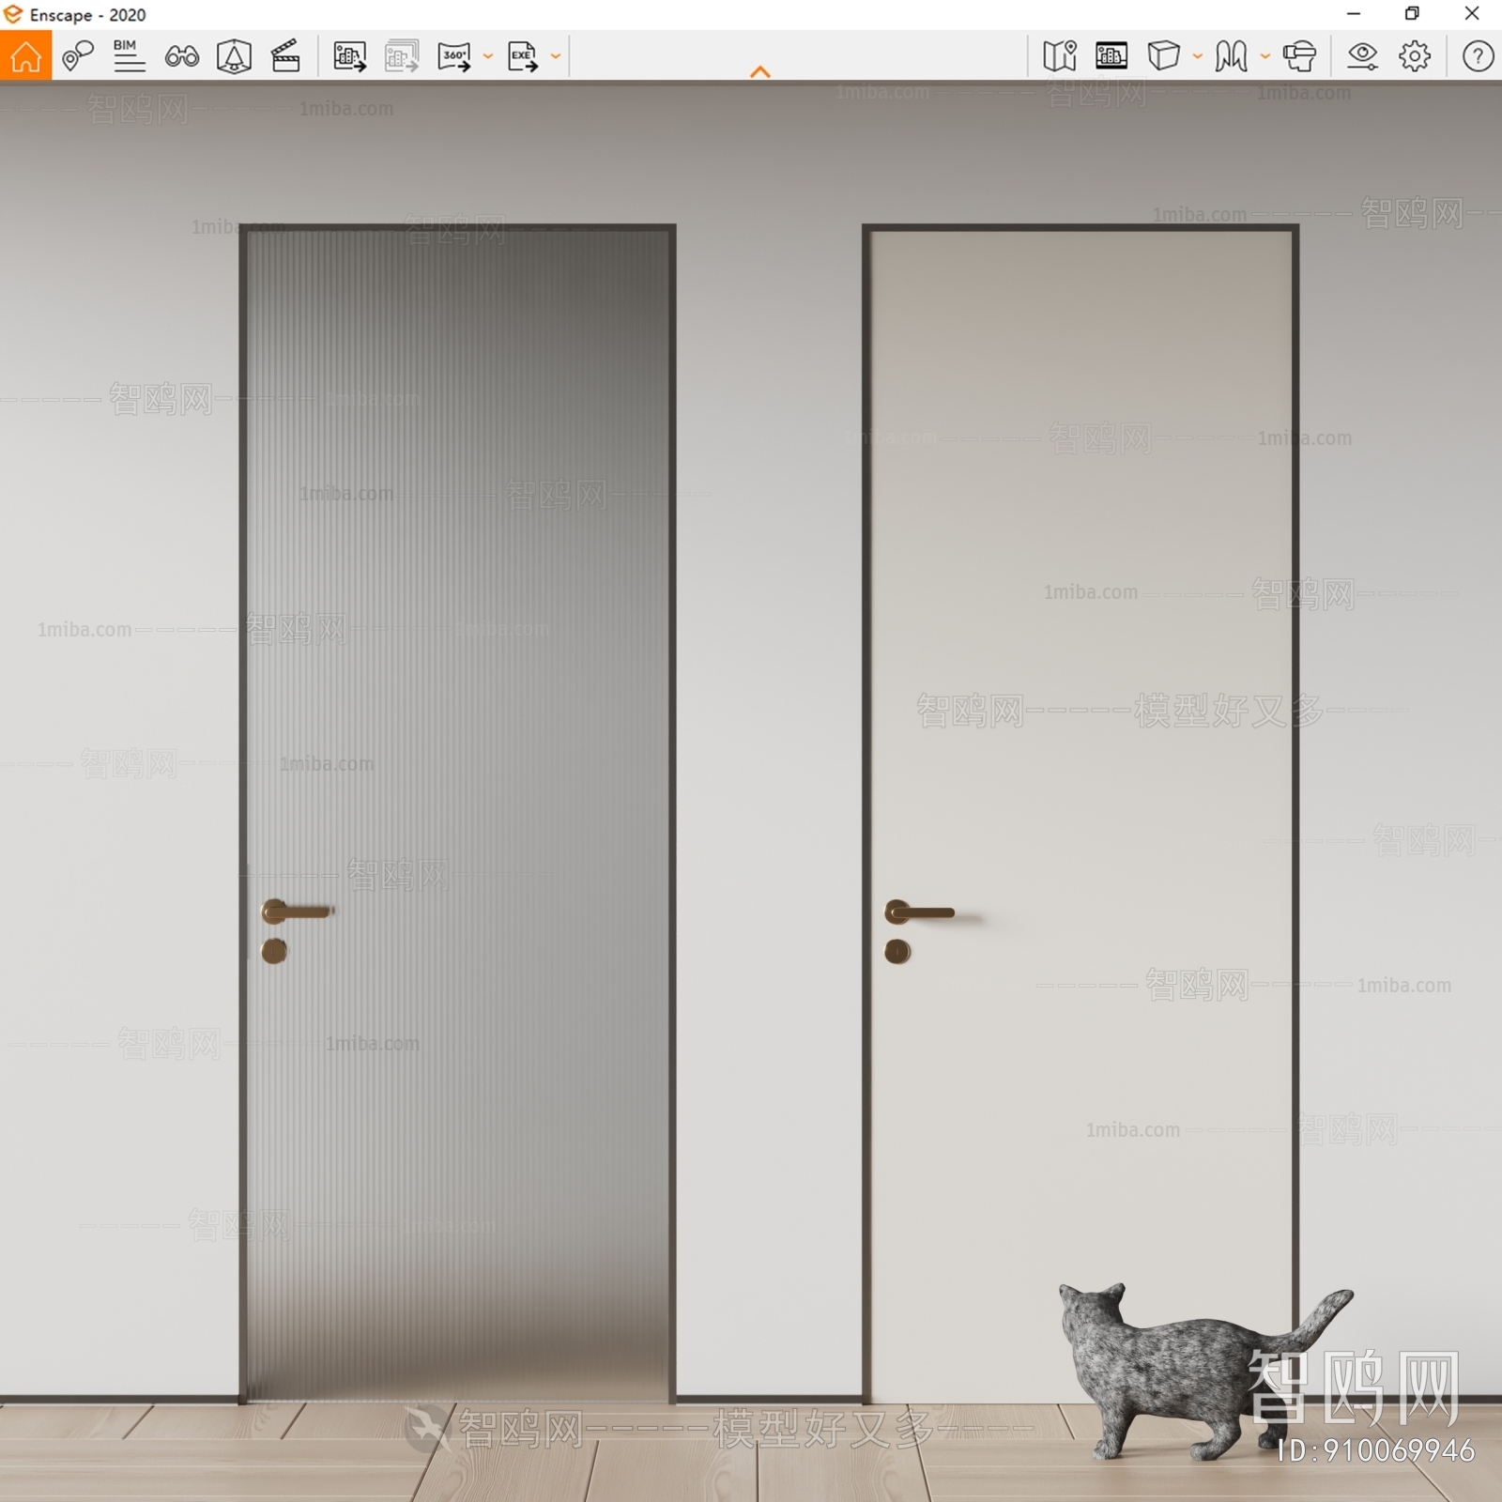Open the video editor clapperboard

(285, 56)
